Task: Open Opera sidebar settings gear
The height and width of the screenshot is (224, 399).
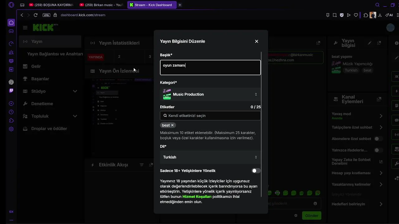Action: [x=11, y=129]
